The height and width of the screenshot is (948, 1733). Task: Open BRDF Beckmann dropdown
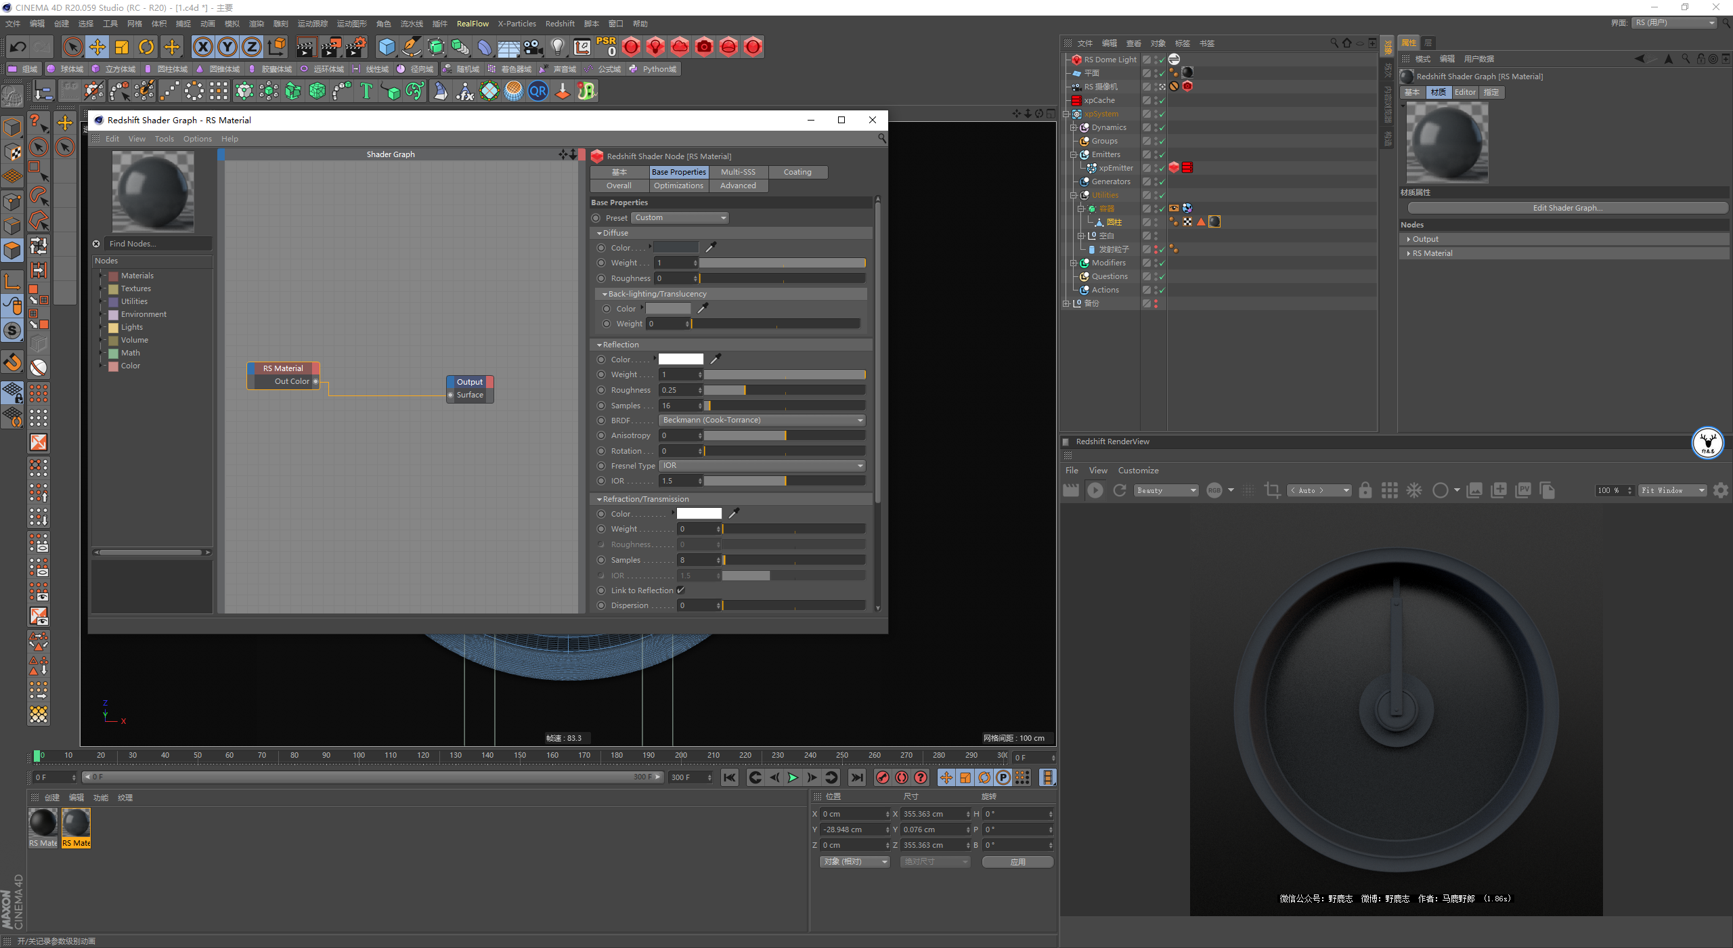[762, 421]
